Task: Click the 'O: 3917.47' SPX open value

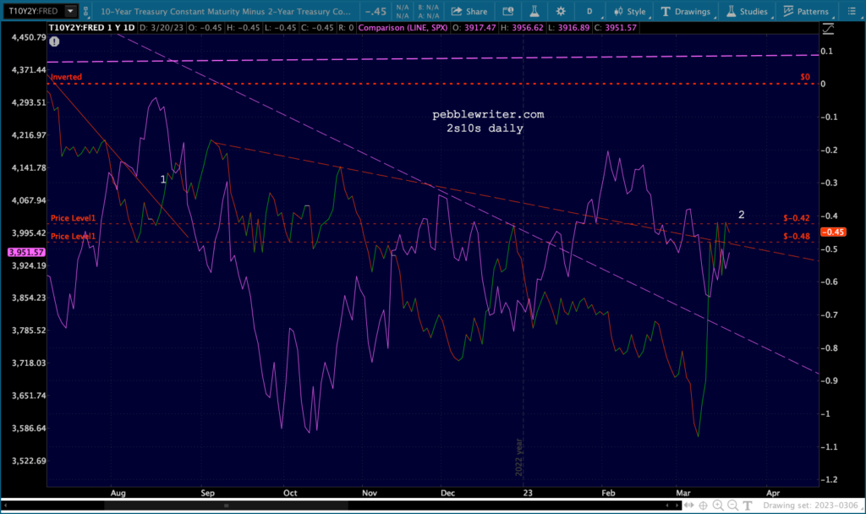Action: click(474, 28)
